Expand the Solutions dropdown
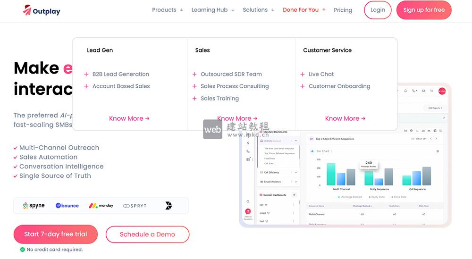472x259 pixels. (x=259, y=10)
